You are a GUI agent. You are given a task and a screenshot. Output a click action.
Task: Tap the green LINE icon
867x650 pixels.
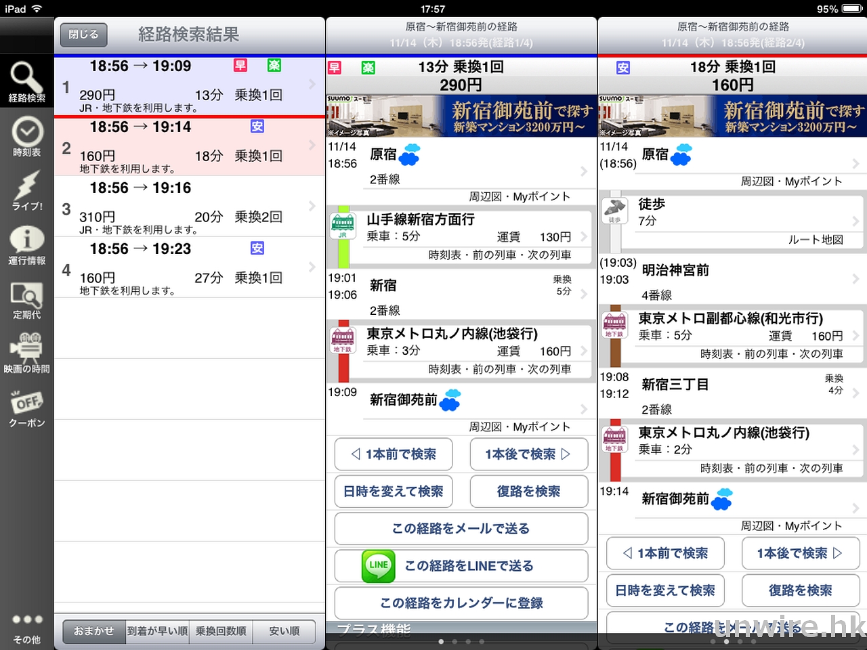[x=378, y=566]
